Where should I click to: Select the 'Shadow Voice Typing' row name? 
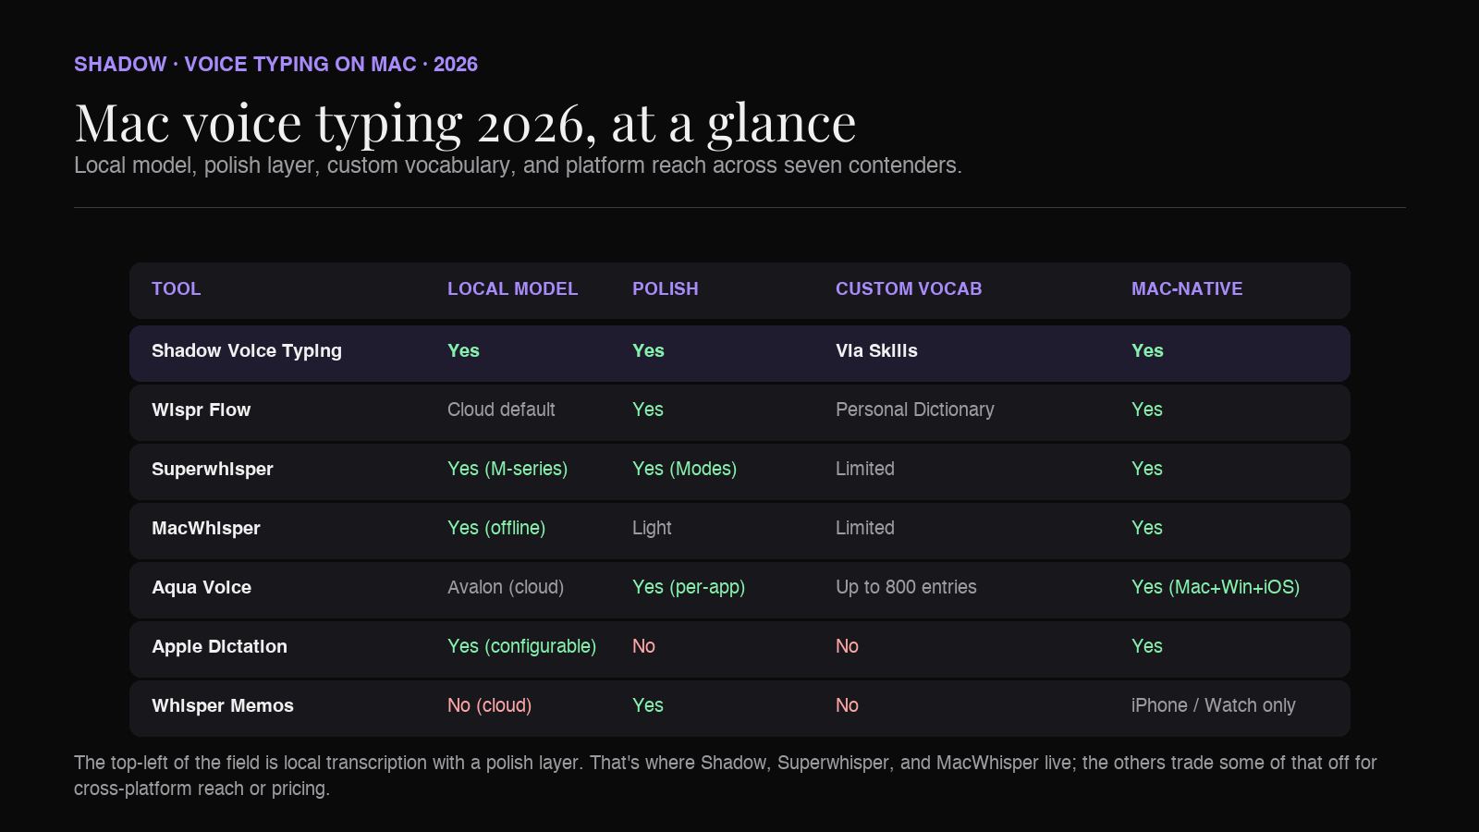tap(247, 351)
